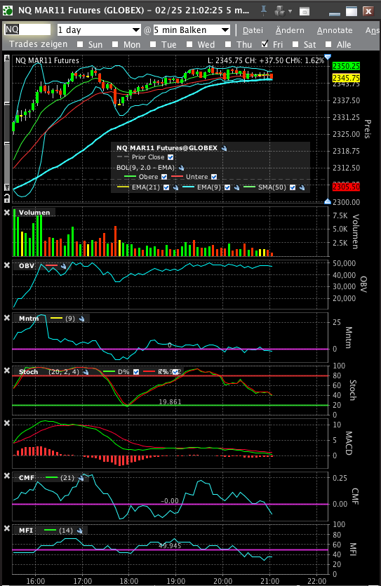
Task: Open the partially visible Ans menu
Action: click(373, 30)
